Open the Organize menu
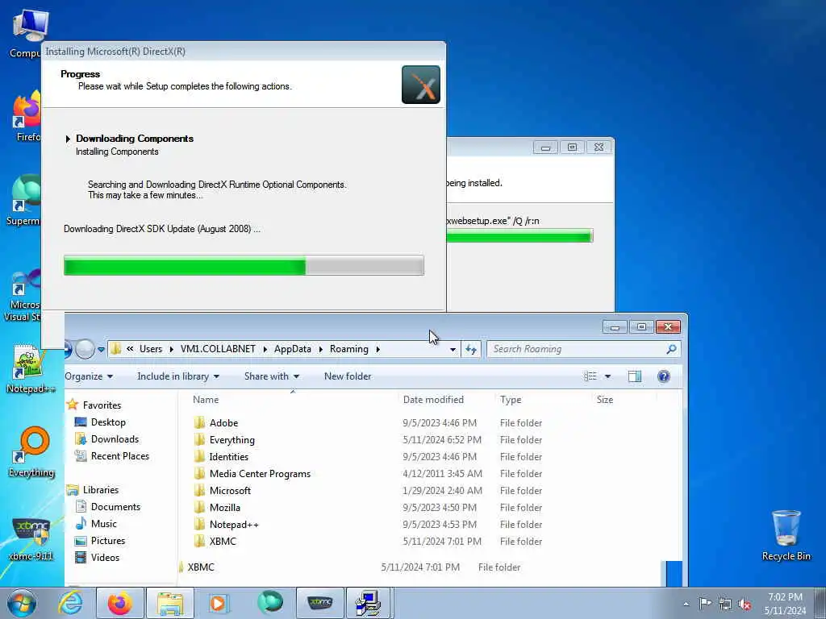Image resolution: width=826 pixels, height=619 pixels. pos(89,376)
